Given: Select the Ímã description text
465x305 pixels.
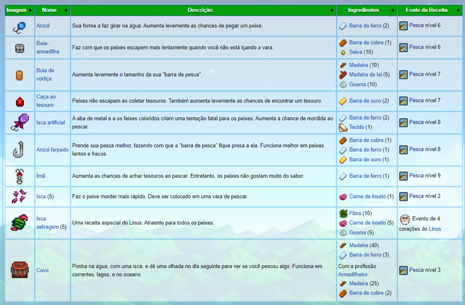Looking at the screenshot, I should (x=188, y=176).
